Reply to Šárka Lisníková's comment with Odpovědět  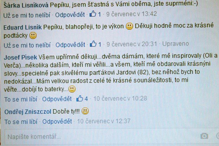click(x=70, y=15)
